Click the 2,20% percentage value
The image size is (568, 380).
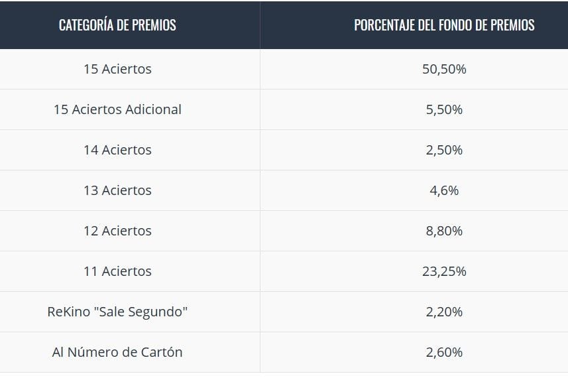point(444,312)
